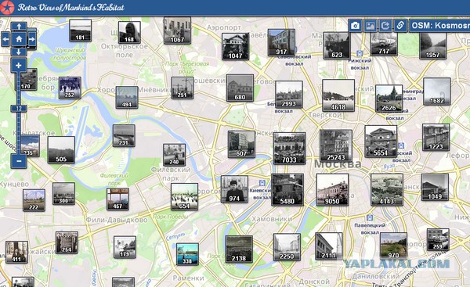Screen dimensions: 470x287
Task: Open photo cluster 2626
Action: 389,99
